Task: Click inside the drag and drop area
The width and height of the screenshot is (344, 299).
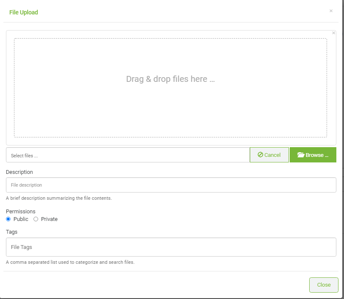Action: [171, 88]
